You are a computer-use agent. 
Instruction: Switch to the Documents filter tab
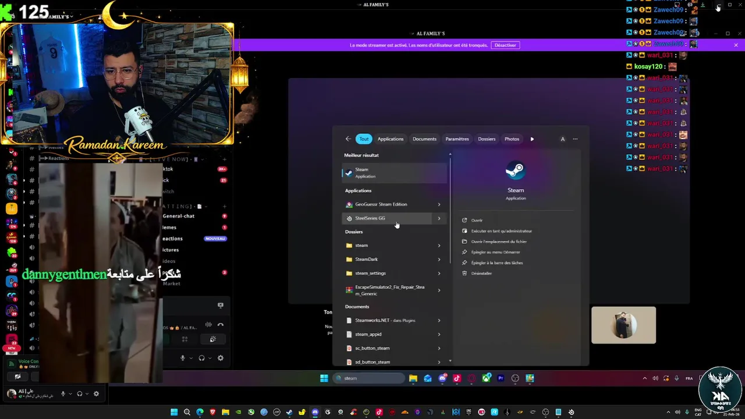pos(424,139)
